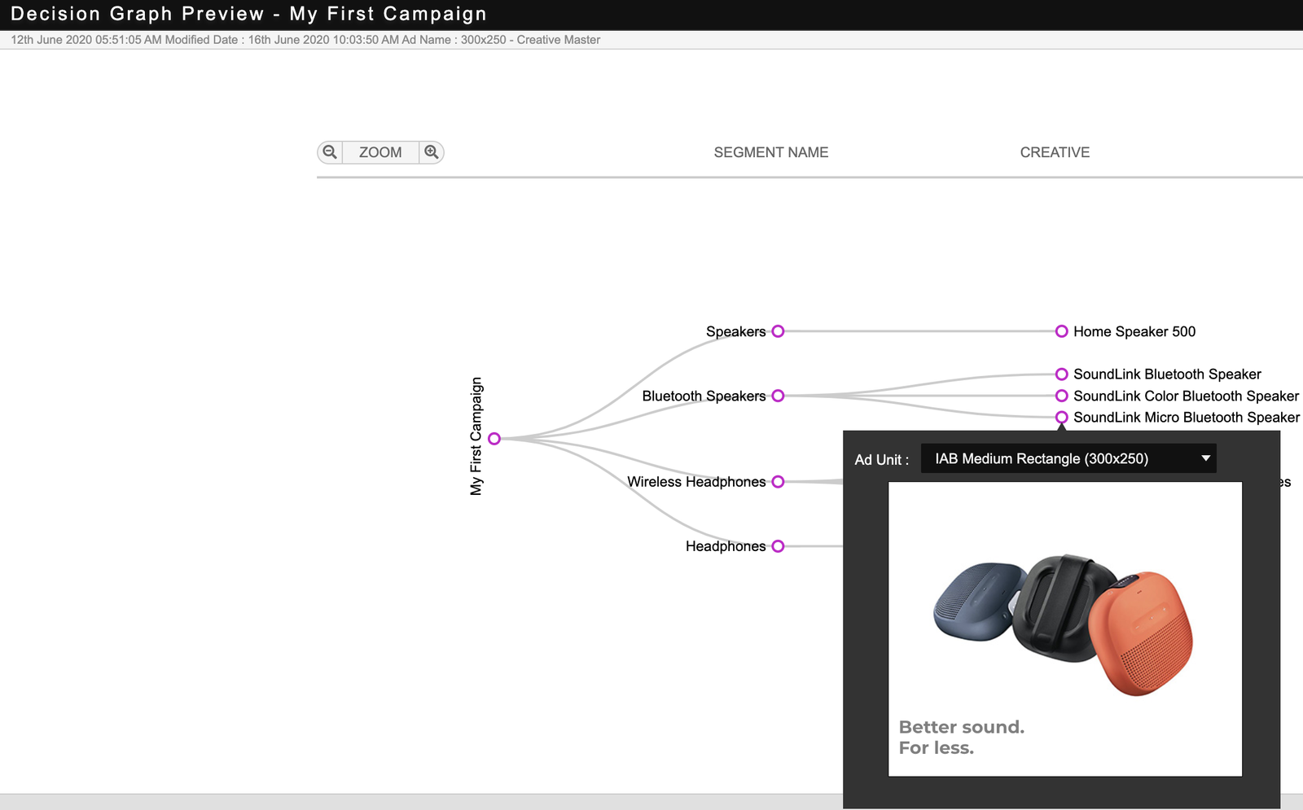This screenshot has width=1303, height=810.
Task: Click the Better sound. For less. tagline
Action: [x=962, y=738]
